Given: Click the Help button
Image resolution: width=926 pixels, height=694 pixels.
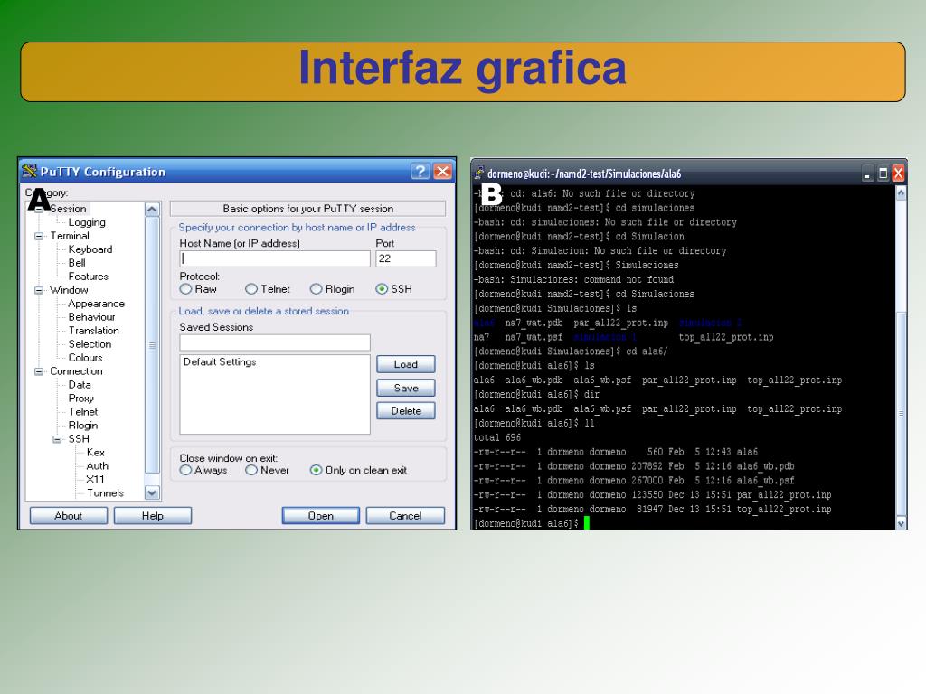Looking at the screenshot, I should [x=152, y=516].
